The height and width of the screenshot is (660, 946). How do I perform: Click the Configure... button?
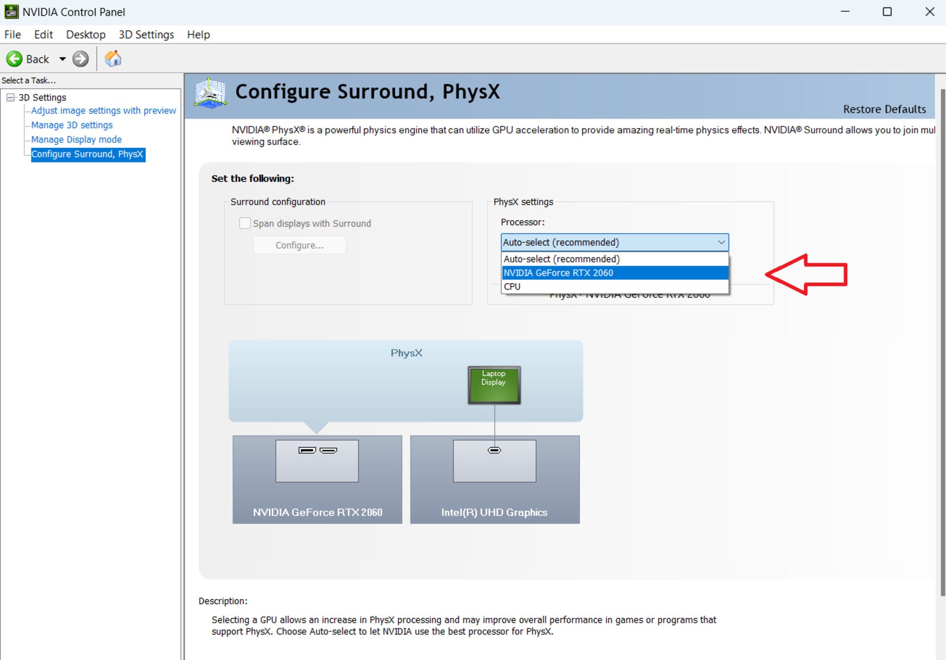tap(300, 245)
